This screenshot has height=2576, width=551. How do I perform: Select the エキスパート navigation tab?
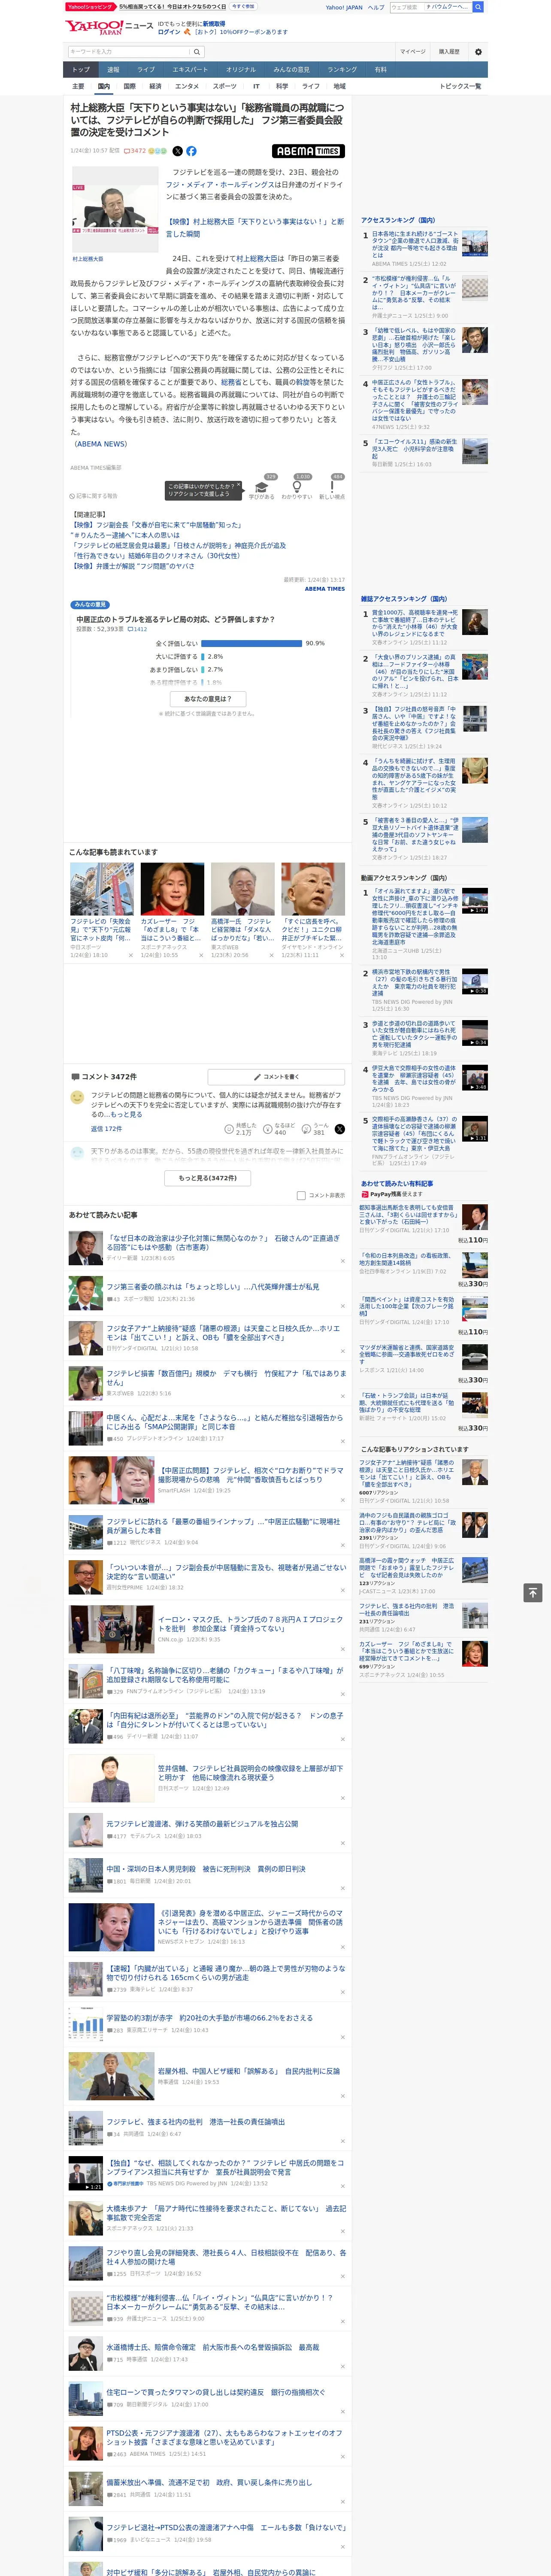click(x=190, y=70)
